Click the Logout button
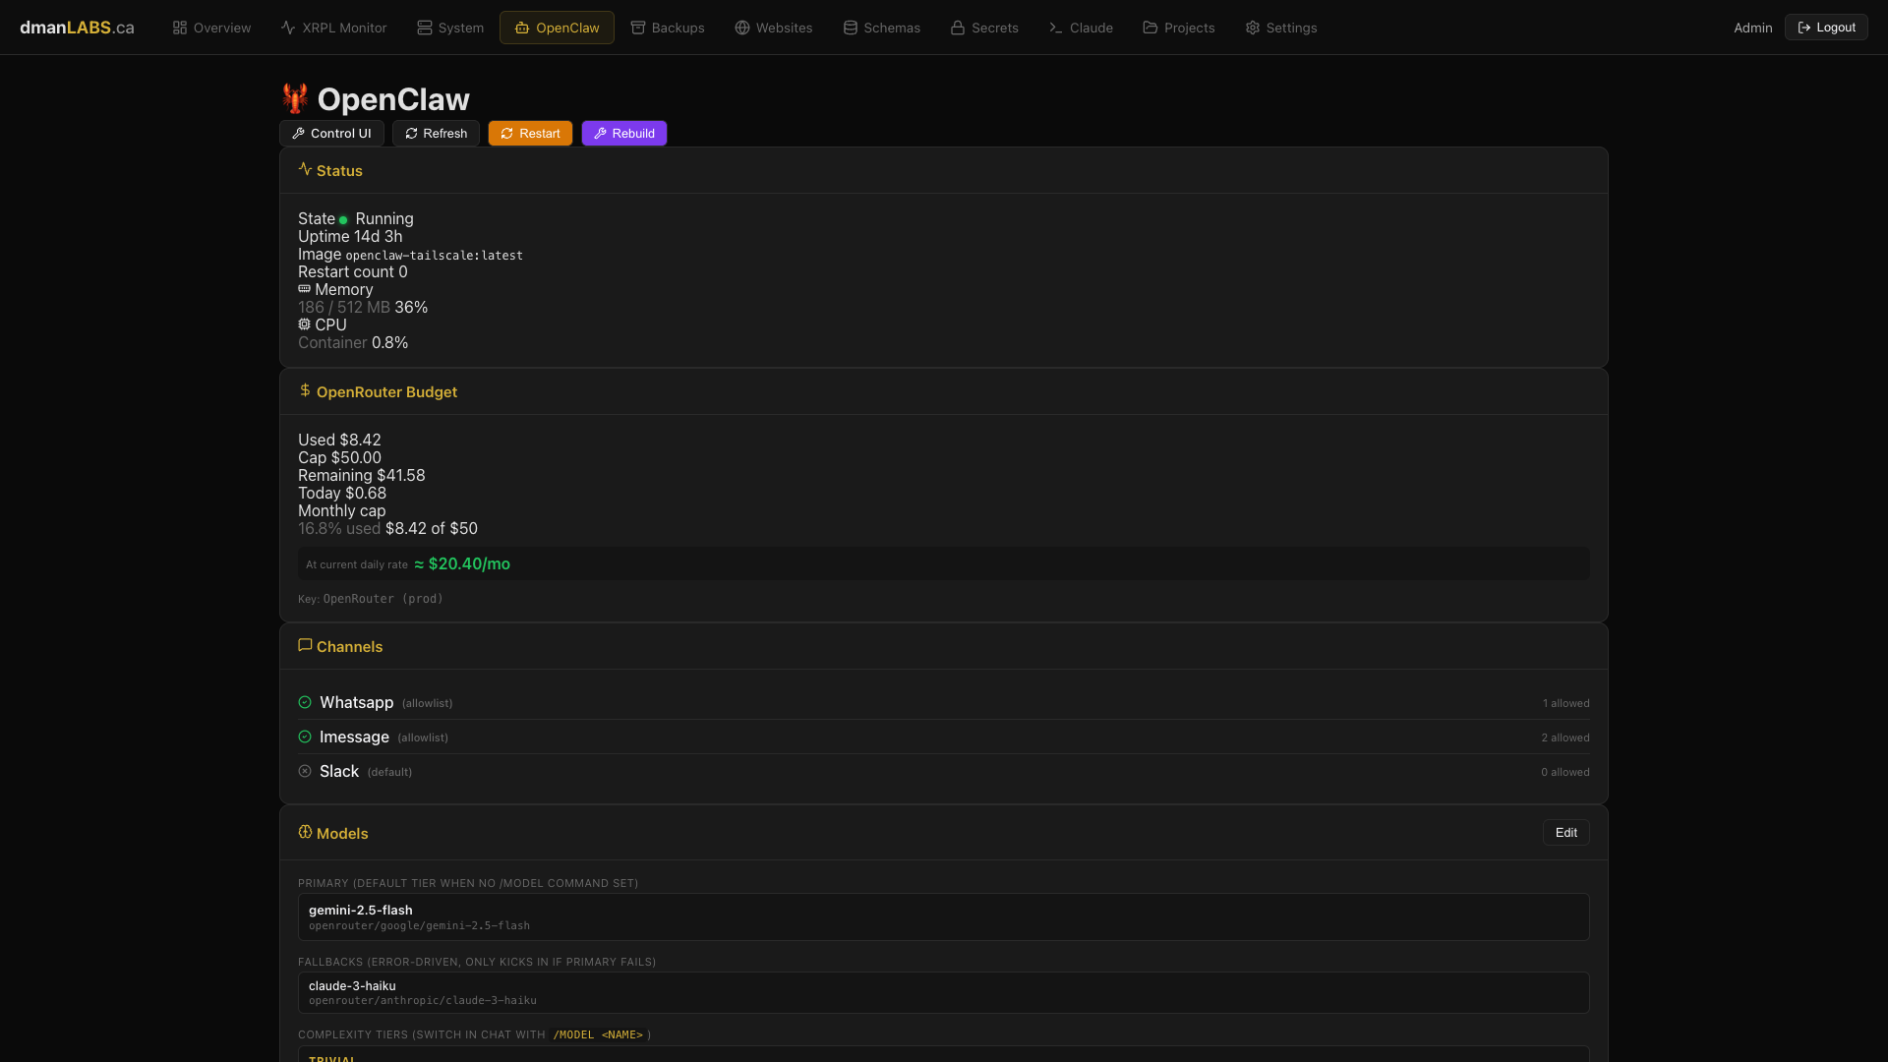 tap(1826, 28)
